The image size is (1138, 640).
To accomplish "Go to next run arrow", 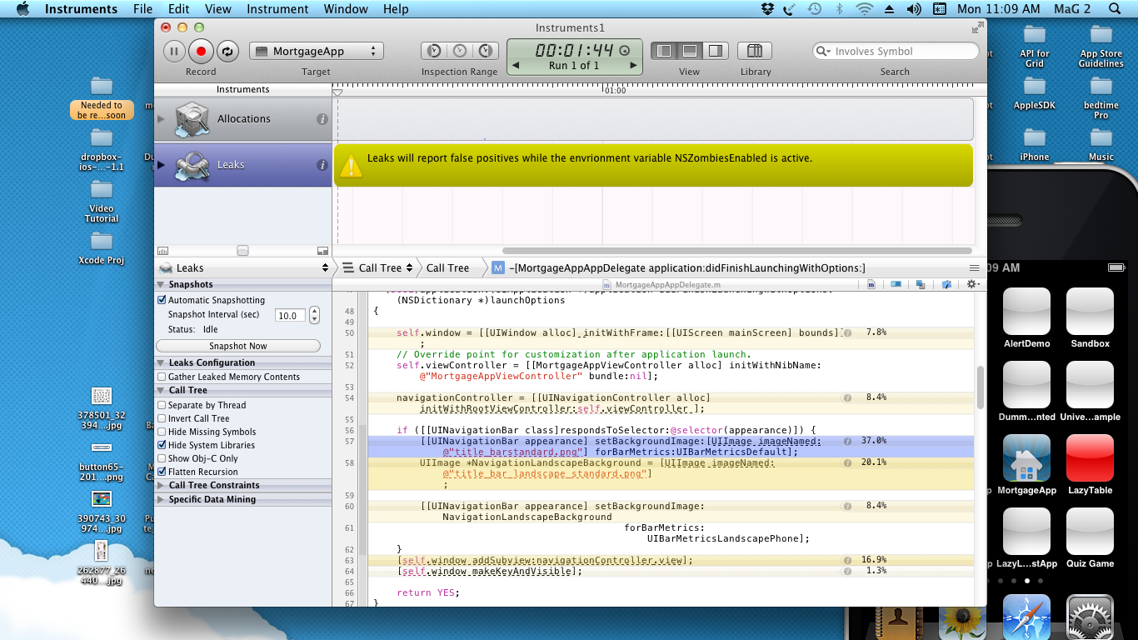I will [633, 66].
